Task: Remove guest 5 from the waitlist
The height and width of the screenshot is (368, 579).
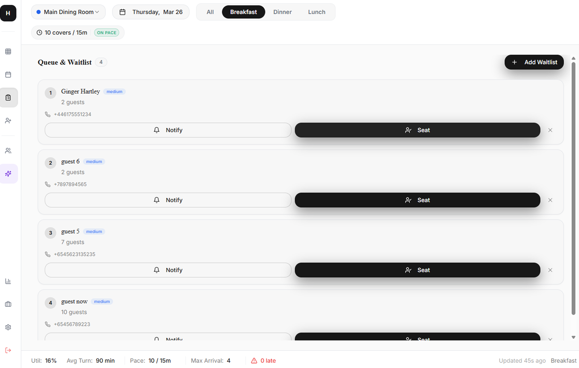Action: click(x=550, y=270)
